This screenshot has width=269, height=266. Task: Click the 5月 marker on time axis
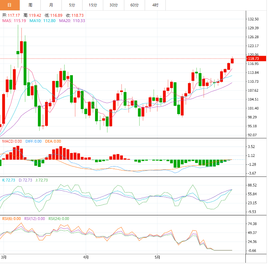pyautogui.click(x=158, y=257)
